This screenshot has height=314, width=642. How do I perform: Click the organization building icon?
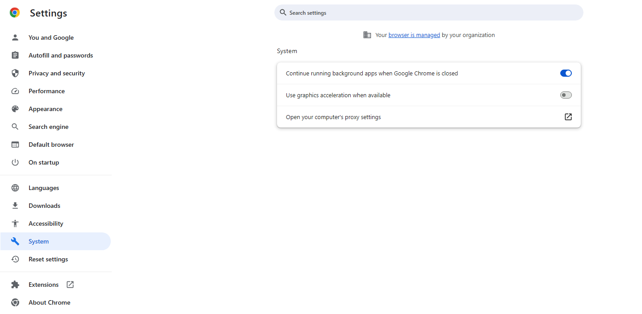pyautogui.click(x=367, y=35)
